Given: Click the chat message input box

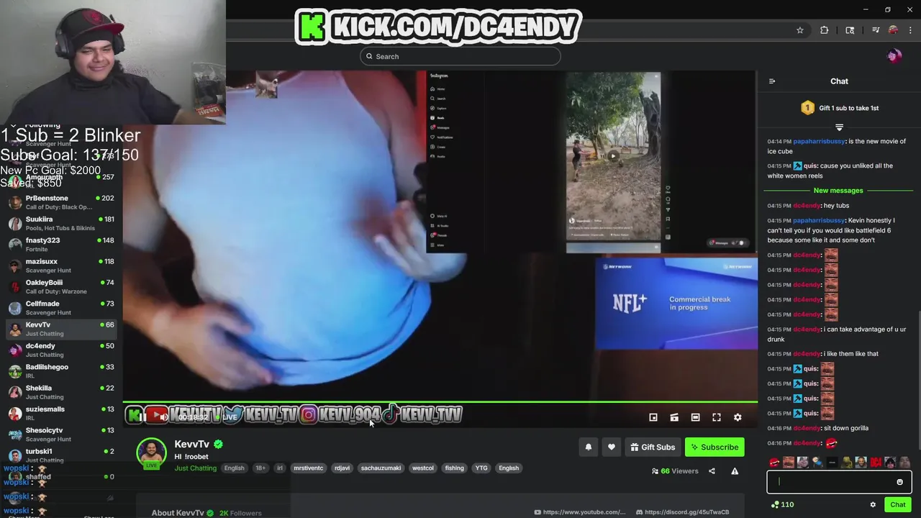Looking at the screenshot, I should 839,482.
